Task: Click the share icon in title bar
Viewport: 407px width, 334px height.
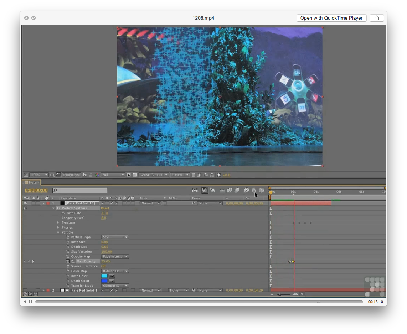Action: point(377,18)
